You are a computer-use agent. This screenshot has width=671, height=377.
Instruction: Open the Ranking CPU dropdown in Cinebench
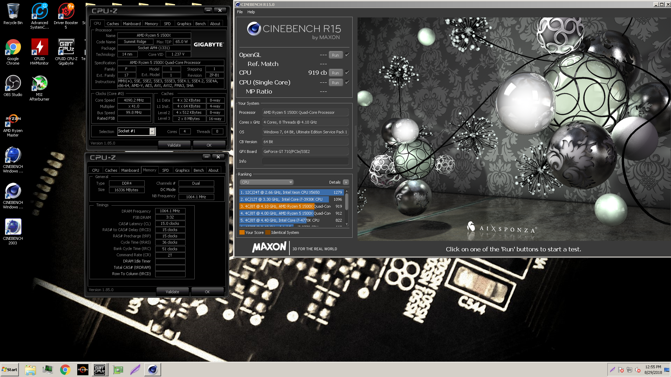pyautogui.click(x=266, y=182)
